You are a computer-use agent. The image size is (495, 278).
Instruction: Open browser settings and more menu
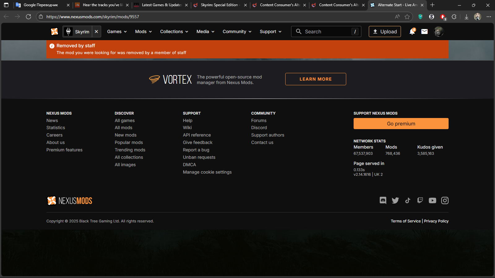(x=489, y=17)
